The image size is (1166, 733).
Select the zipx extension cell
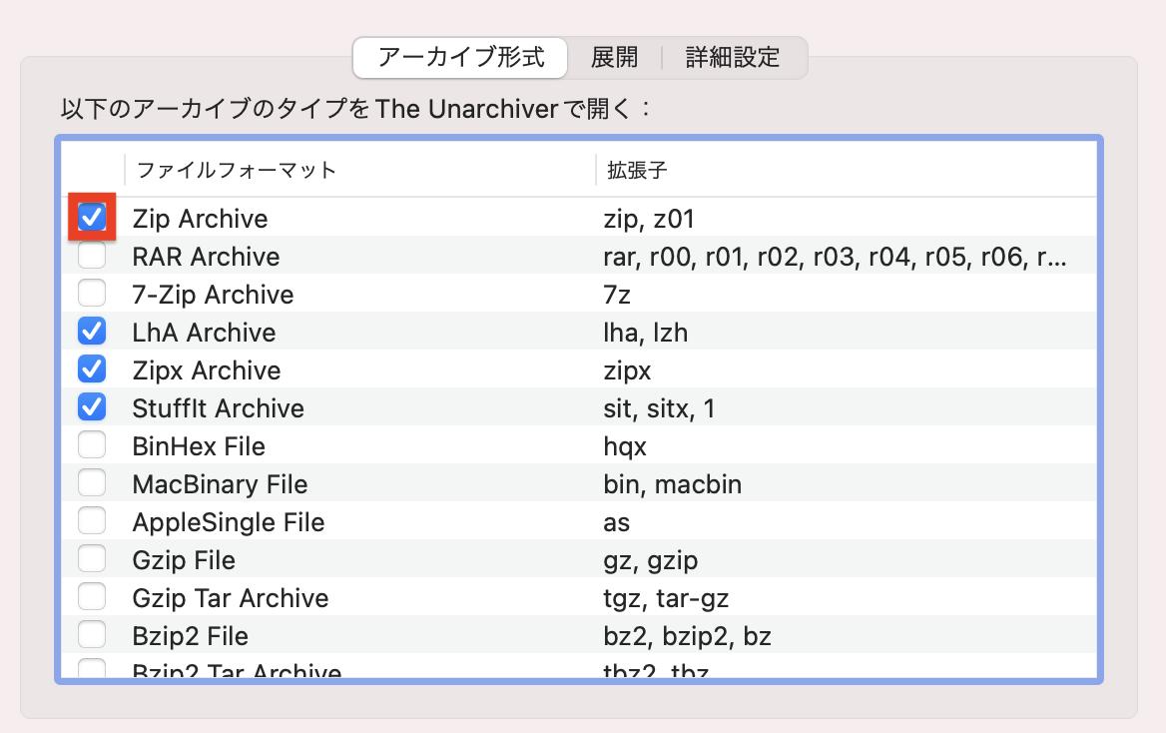point(628,370)
